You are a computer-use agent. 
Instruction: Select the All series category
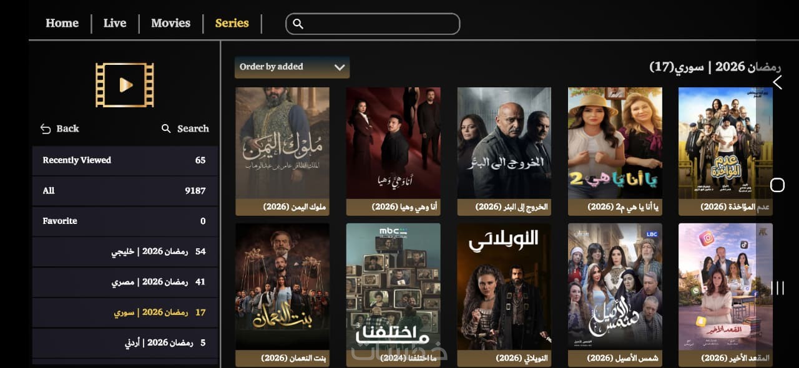[125, 191]
